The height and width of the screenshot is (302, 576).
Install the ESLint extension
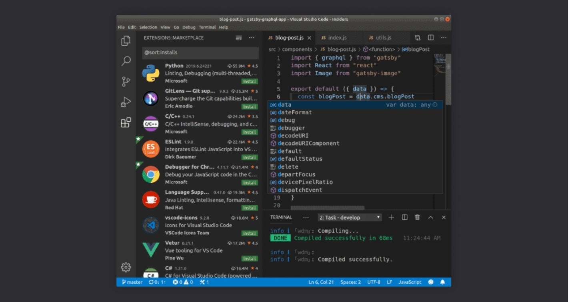click(x=250, y=157)
